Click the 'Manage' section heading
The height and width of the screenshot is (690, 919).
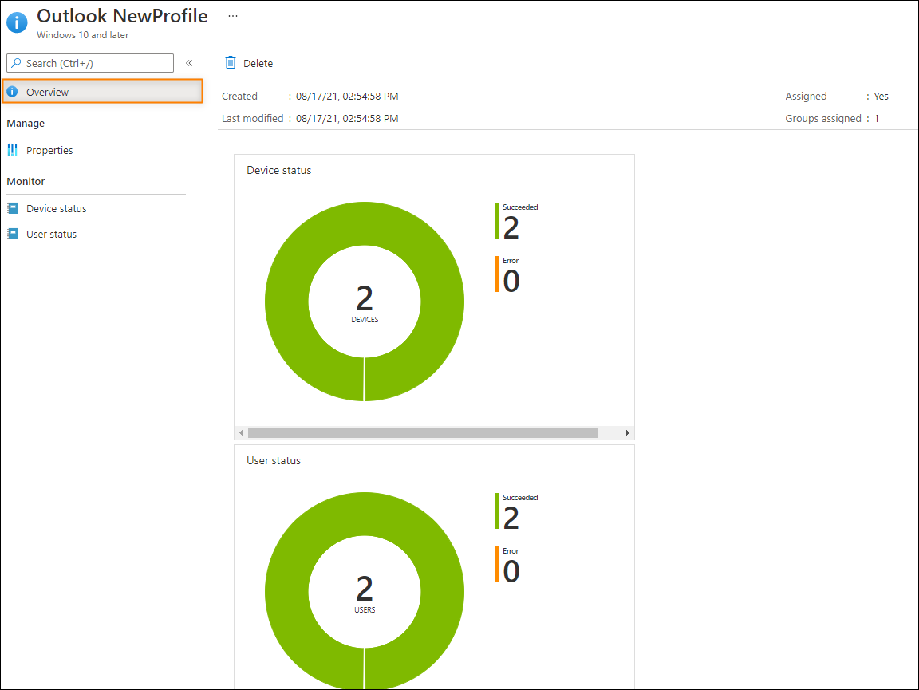click(26, 123)
